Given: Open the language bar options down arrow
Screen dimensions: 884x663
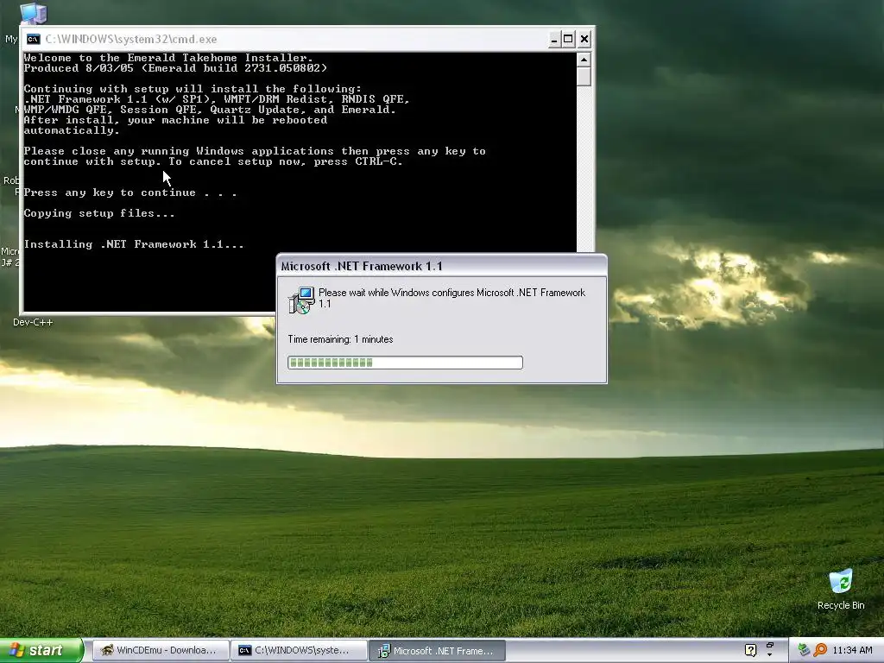Looking at the screenshot, I should 770,655.
